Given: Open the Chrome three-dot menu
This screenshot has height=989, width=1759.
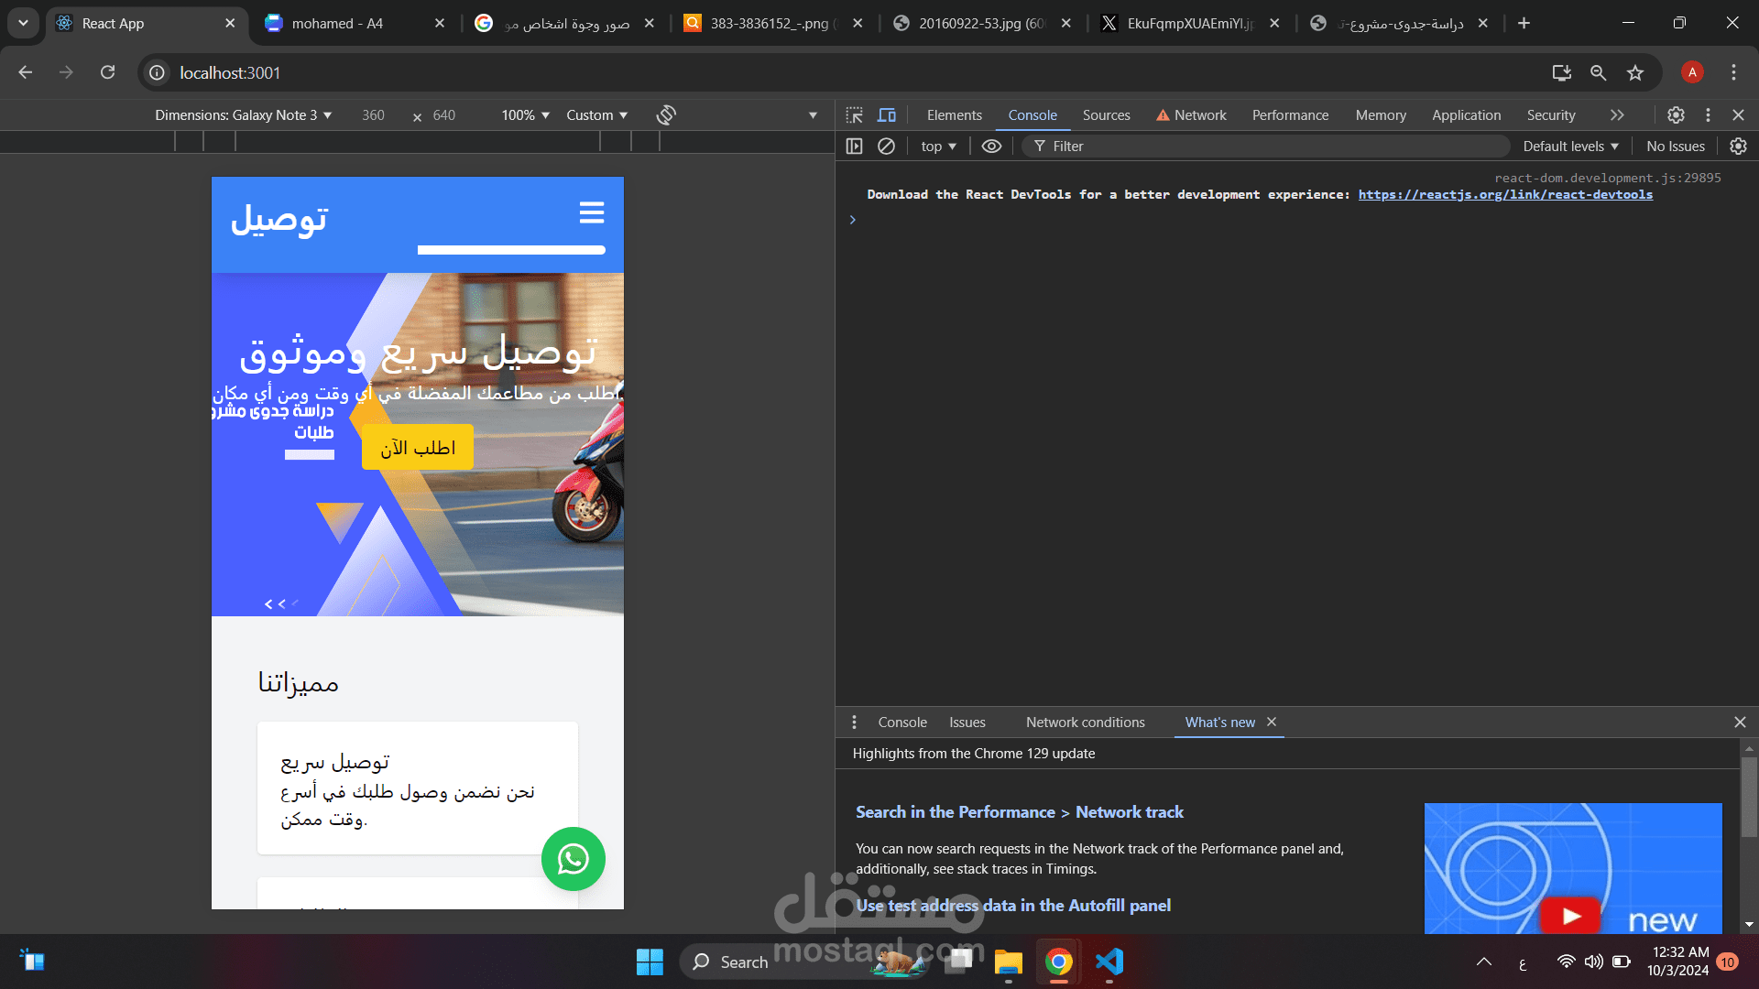Looking at the screenshot, I should click(1733, 72).
